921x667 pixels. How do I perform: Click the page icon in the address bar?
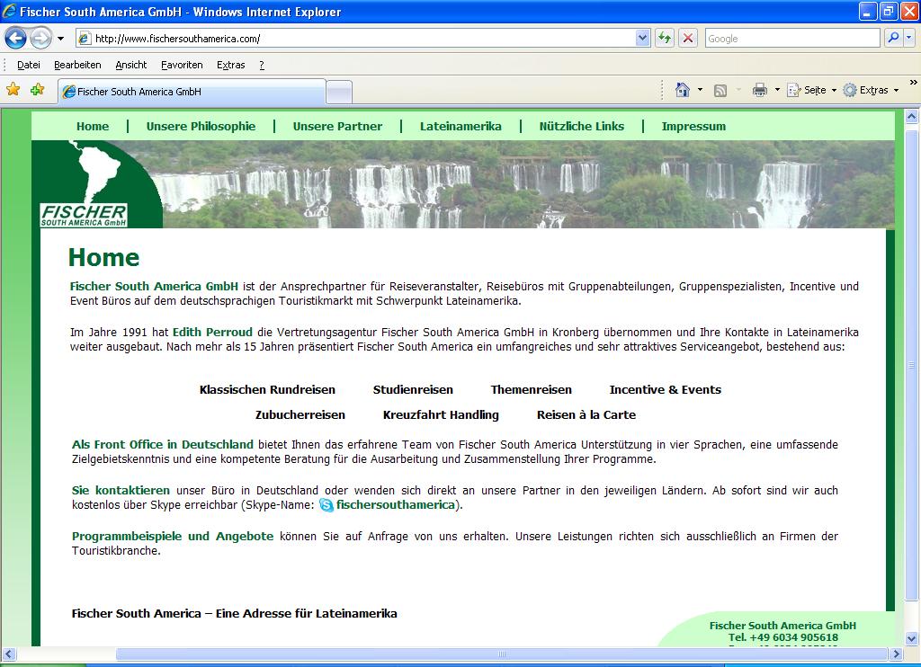pos(85,38)
